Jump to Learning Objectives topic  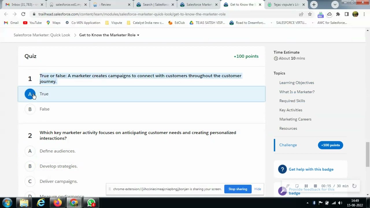[297, 83]
